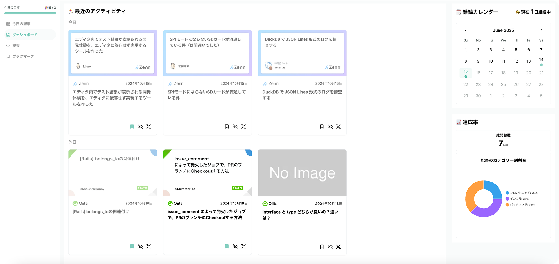
Task: Open issue_comment によって発火したジョブ title link
Action: 206,214
